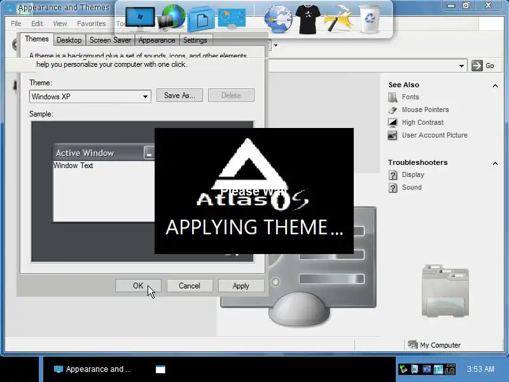Launch the blue globe browser dock icon
The image size is (509, 382).
pos(278,20)
